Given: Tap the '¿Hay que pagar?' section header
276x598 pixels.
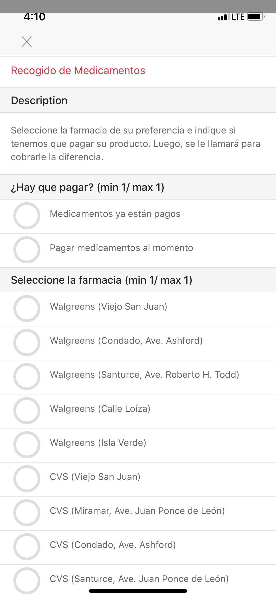Looking at the screenshot, I should coord(87,187).
